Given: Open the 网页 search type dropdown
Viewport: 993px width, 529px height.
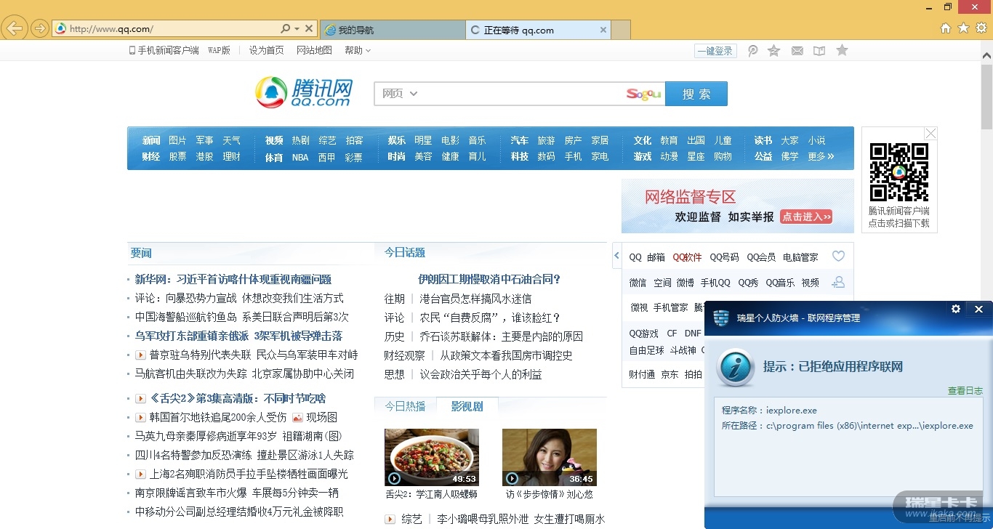Looking at the screenshot, I should pos(400,94).
